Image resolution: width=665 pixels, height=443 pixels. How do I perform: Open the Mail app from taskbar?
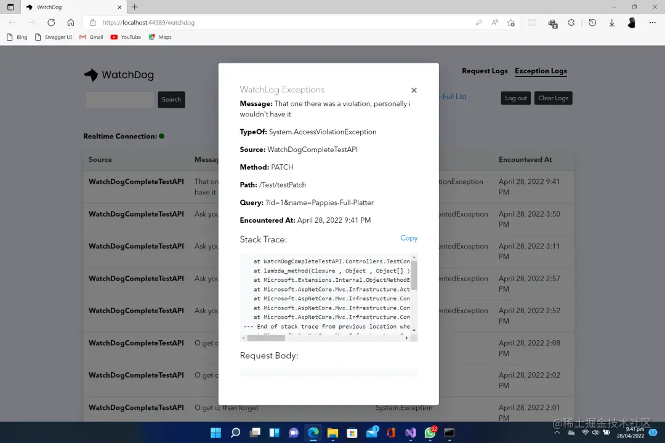point(372,433)
